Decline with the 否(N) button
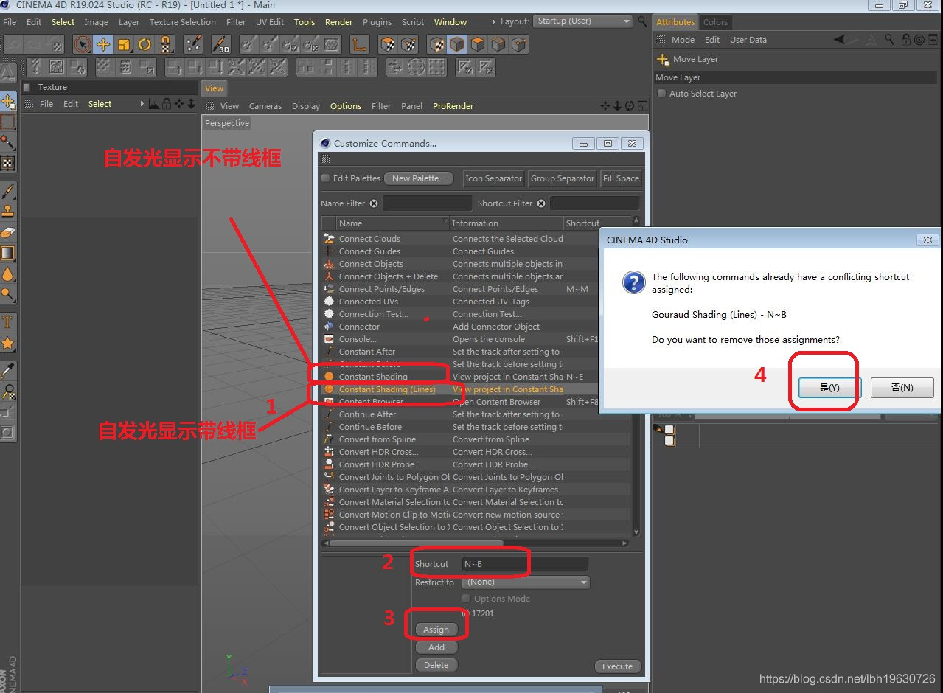 coord(902,387)
